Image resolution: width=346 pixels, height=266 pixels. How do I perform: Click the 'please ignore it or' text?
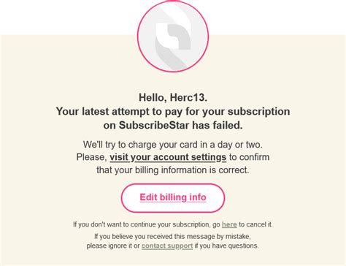tap(113, 246)
